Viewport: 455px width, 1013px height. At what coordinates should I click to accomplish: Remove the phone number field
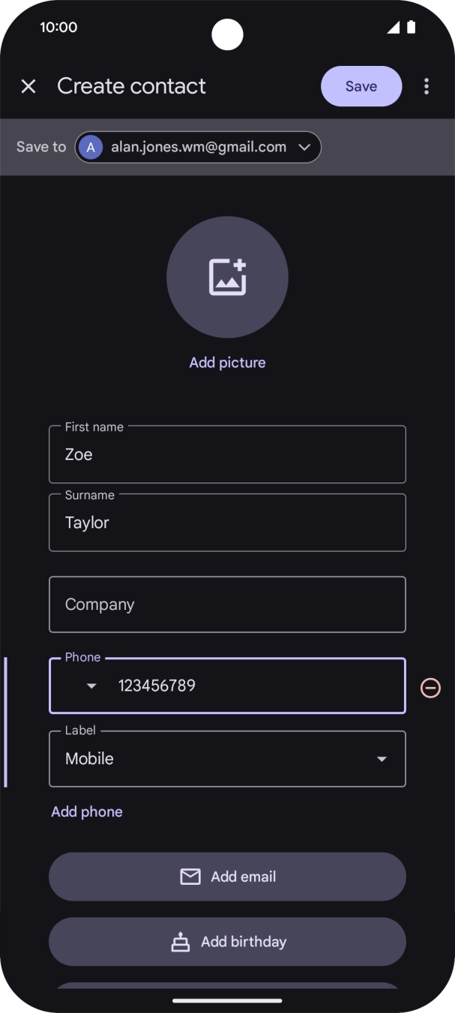[x=430, y=688]
